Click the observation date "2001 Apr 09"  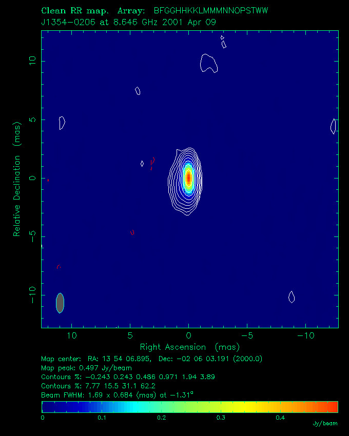click(189, 22)
